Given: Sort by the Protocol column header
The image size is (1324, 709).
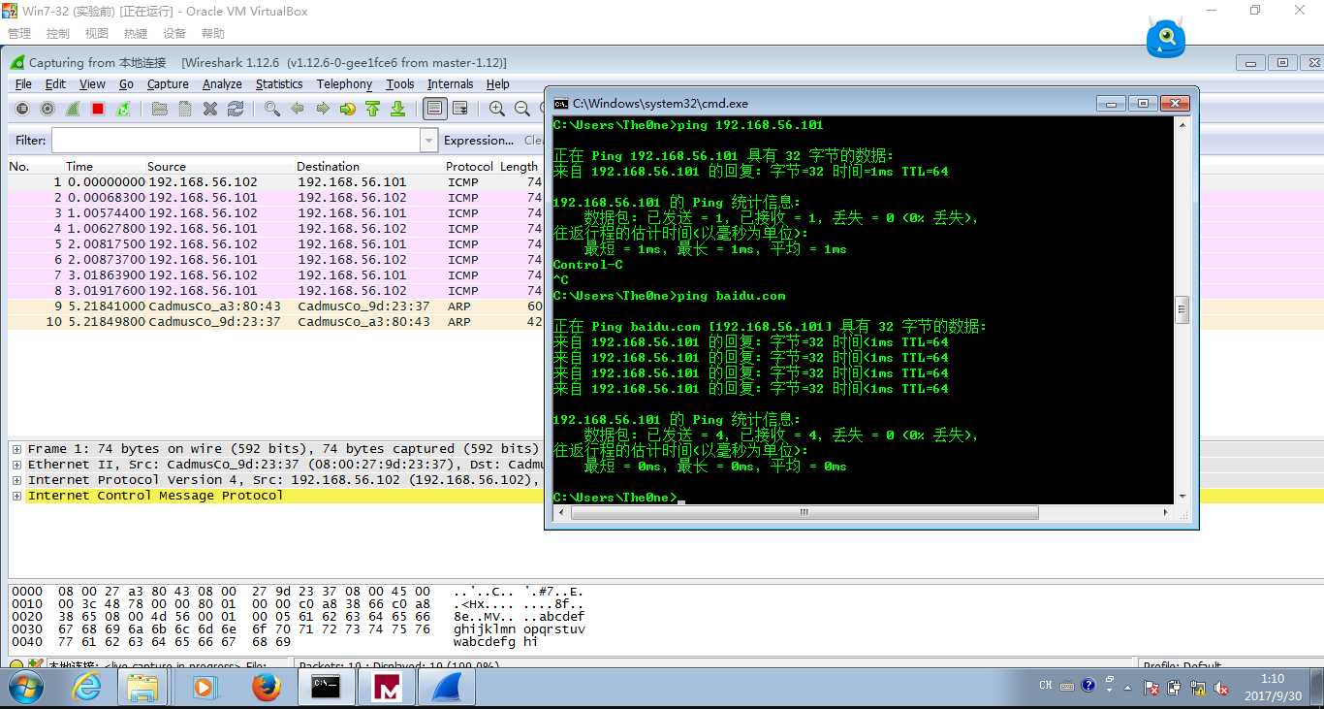Looking at the screenshot, I should tap(470, 167).
